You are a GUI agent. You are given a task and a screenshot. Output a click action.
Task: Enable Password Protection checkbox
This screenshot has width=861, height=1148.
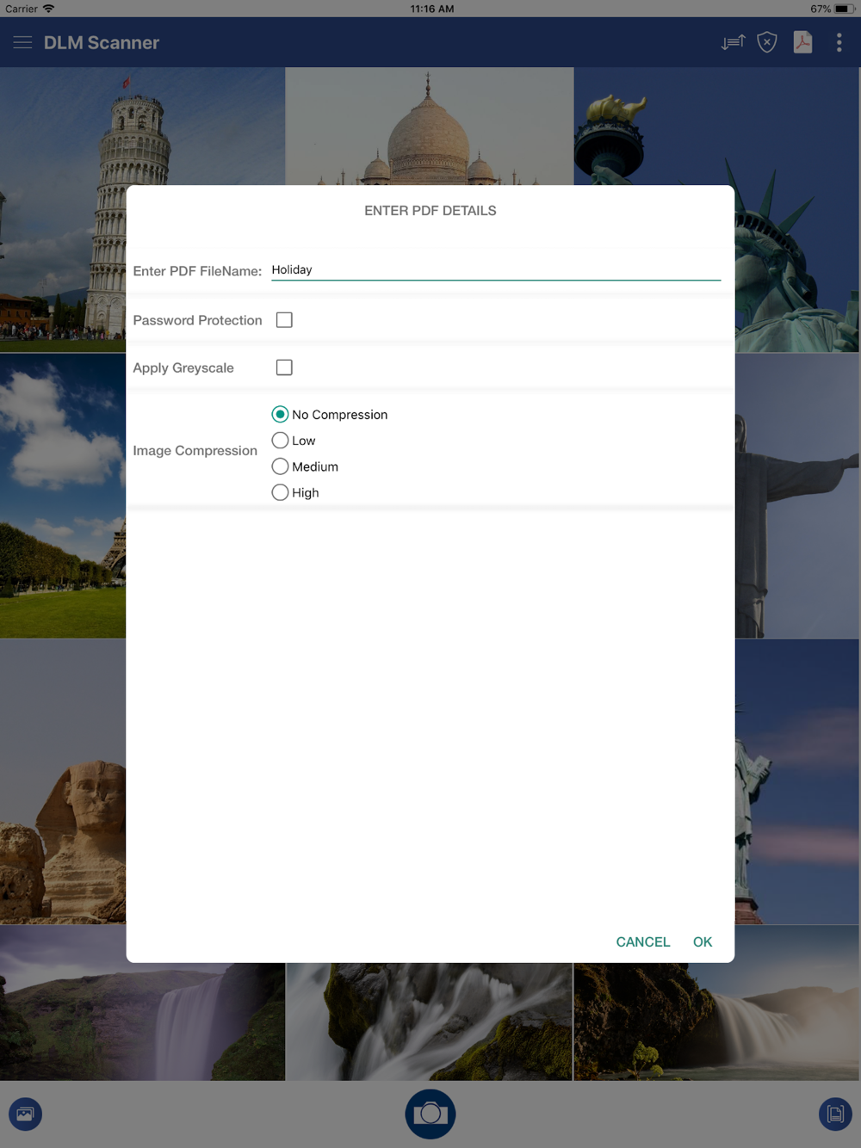click(284, 320)
